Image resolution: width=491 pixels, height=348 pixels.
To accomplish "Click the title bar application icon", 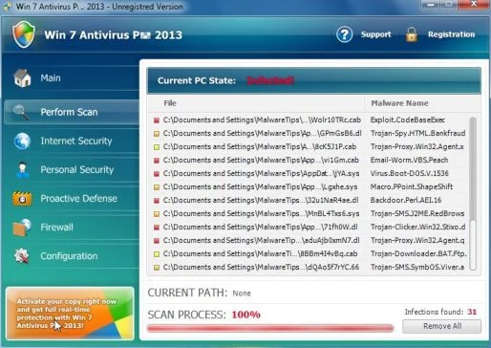I will click(x=7, y=7).
